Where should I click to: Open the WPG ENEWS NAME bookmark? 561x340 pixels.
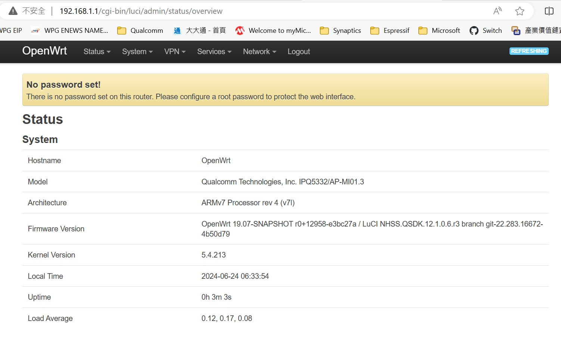(69, 31)
